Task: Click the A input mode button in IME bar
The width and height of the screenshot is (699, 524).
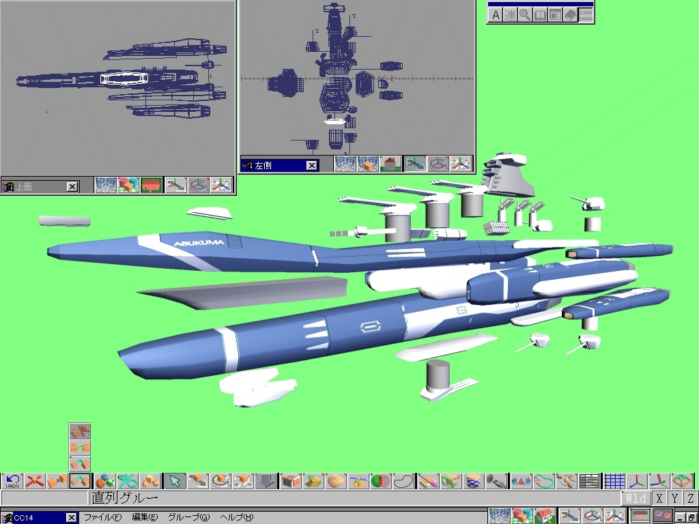Action: tap(496, 15)
